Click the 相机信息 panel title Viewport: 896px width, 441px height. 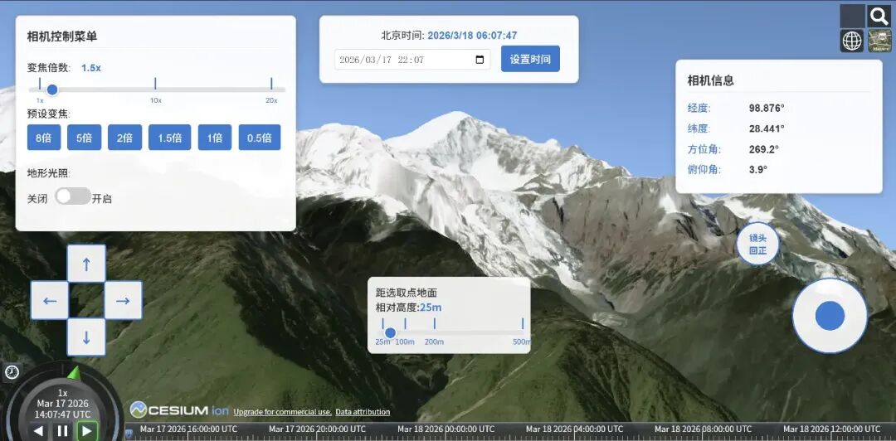point(710,80)
